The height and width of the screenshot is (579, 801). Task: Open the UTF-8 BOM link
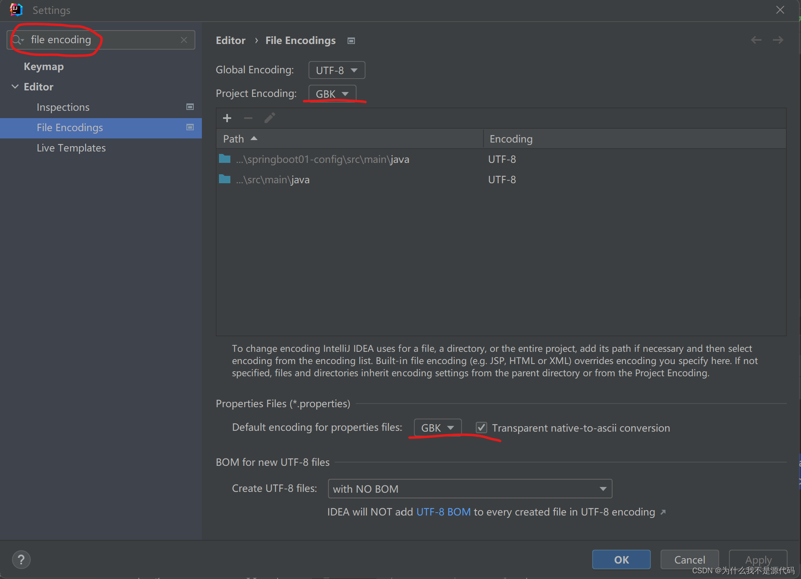click(443, 512)
